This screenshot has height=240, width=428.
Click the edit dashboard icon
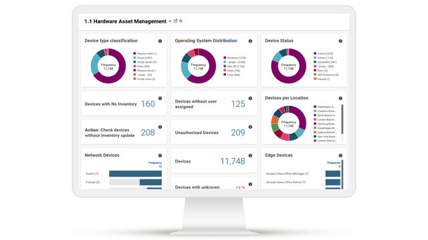[x=175, y=21]
